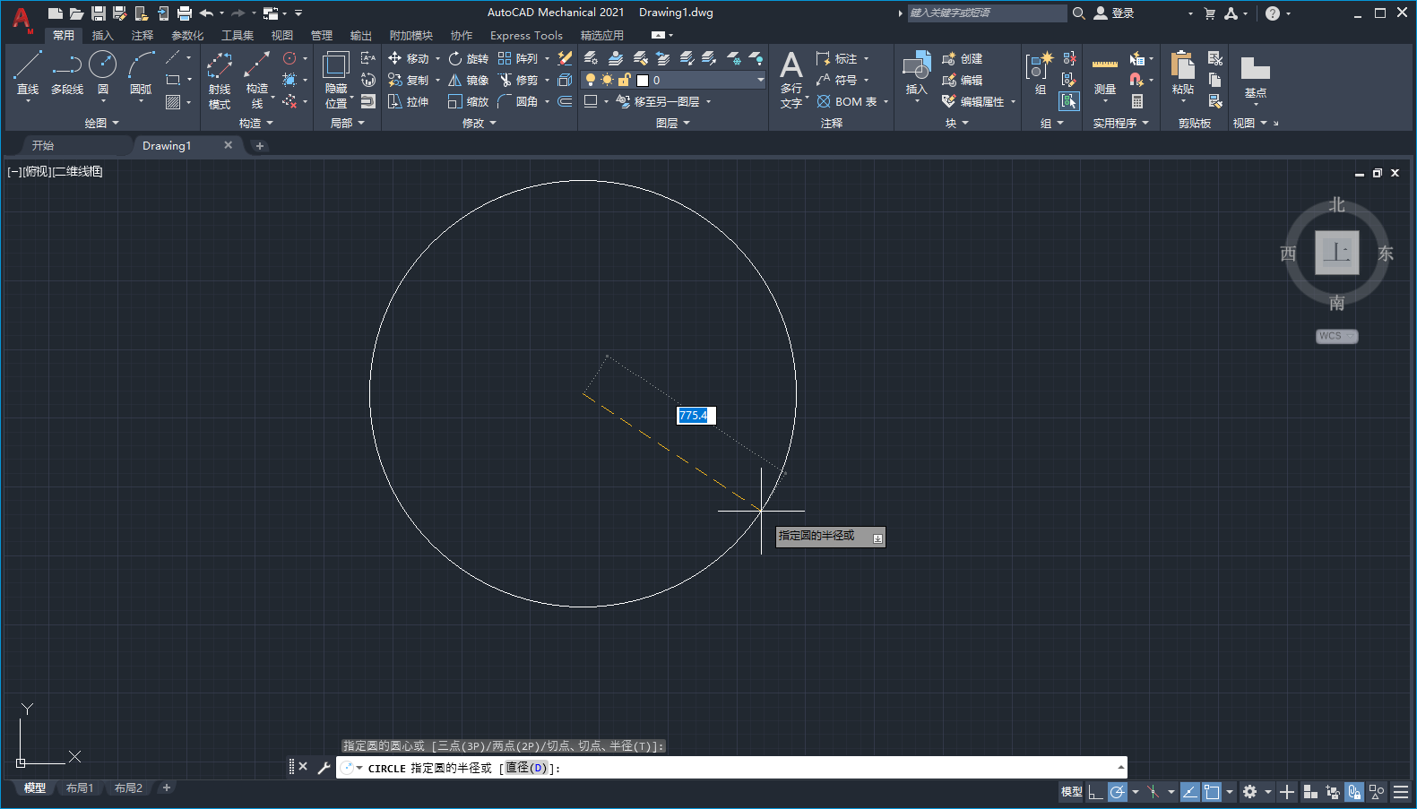The width and height of the screenshot is (1417, 809).
Task: Open the 多行文字 multiline text tool
Action: (791, 80)
